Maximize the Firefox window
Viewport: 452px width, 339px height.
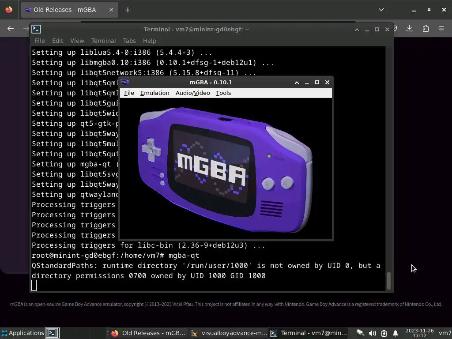click(x=429, y=10)
